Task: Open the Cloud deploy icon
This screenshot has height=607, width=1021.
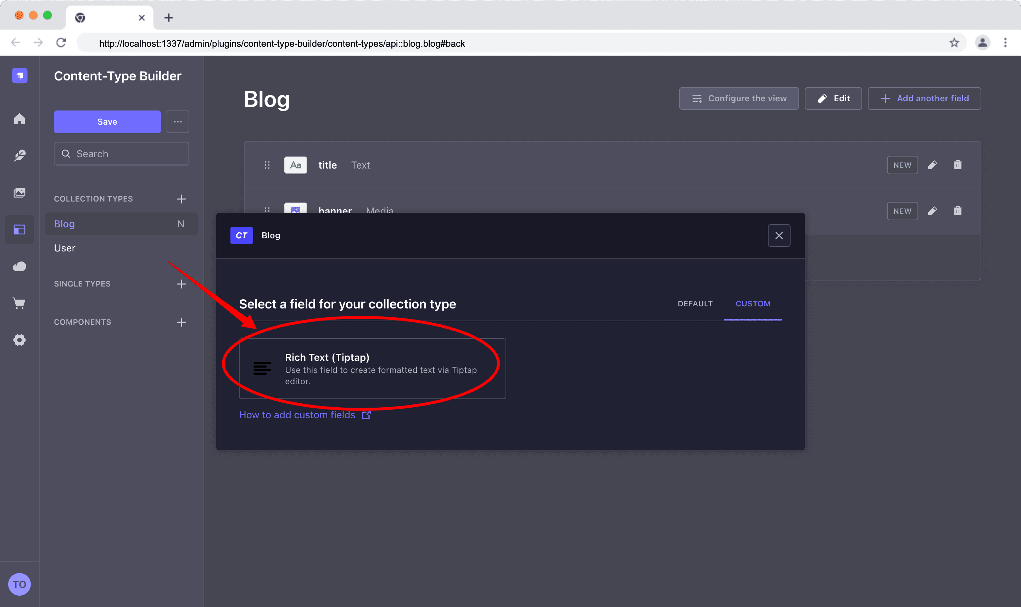Action: (19, 267)
